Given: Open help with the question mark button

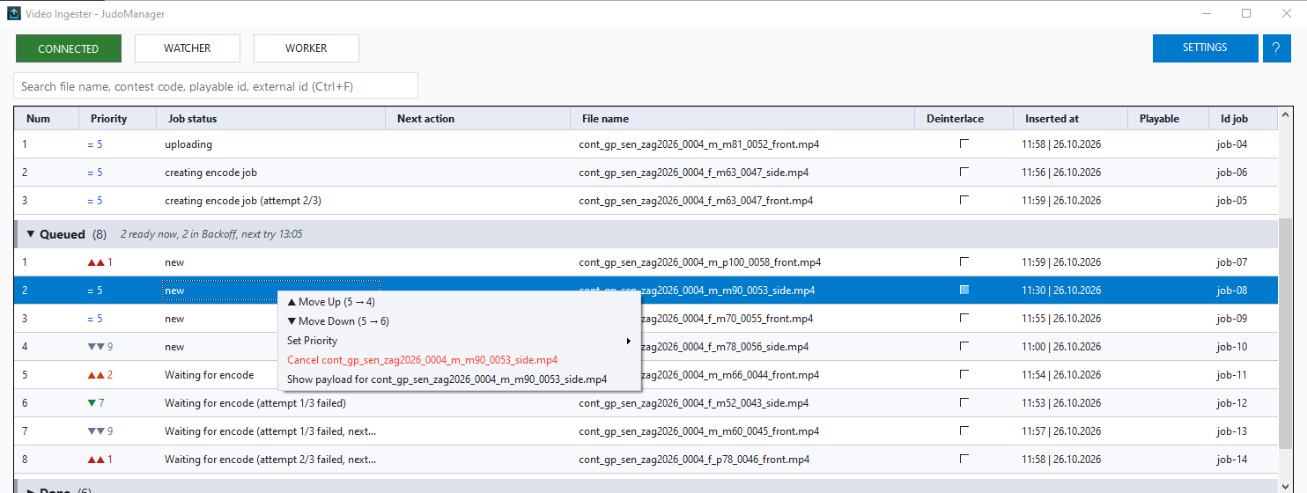Looking at the screenshot, I should click(x=1277, y=48).
